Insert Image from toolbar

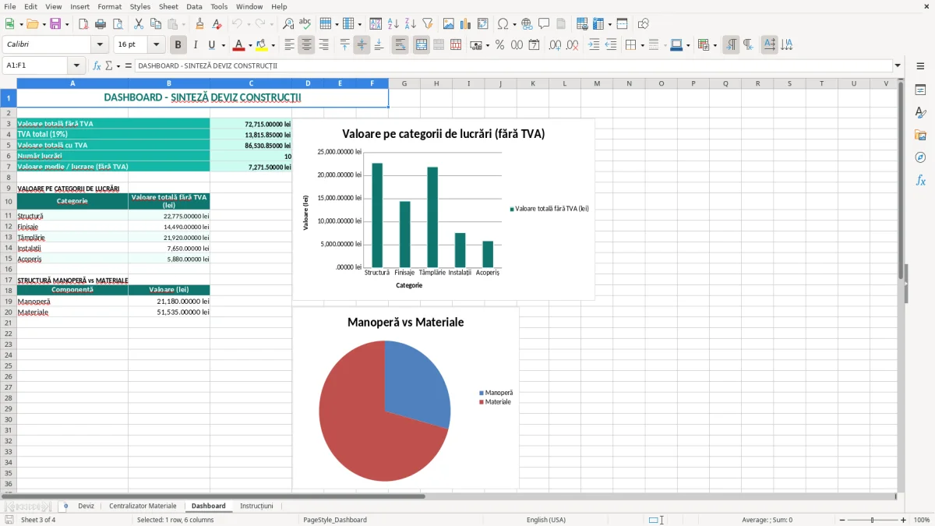tap(449, 24)
